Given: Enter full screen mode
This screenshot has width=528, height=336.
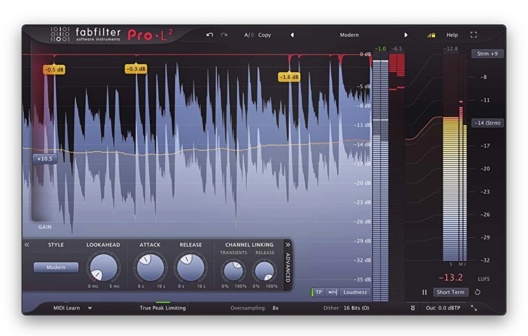Looking at the screenshot, I should click(473, 35).
